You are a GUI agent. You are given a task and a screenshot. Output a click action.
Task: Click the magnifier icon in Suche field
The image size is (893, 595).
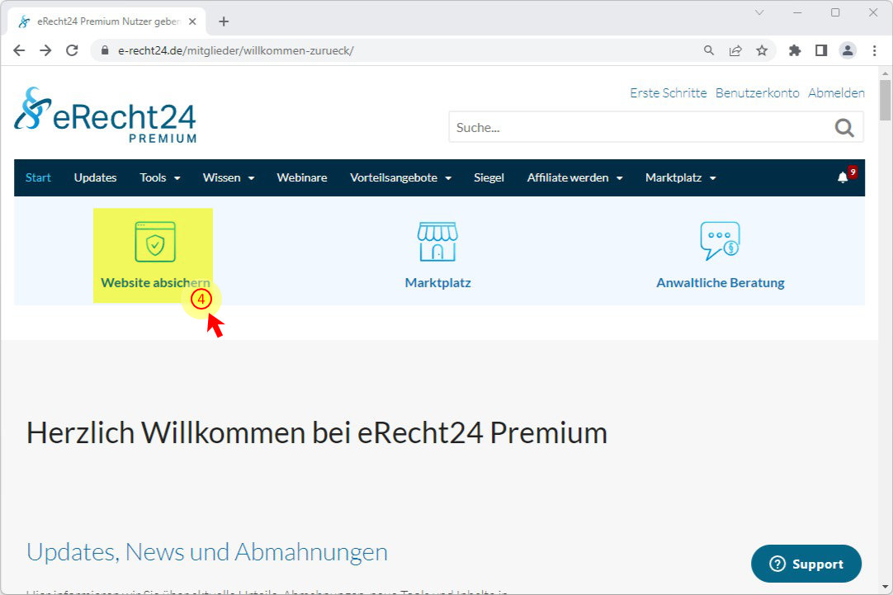844,128
